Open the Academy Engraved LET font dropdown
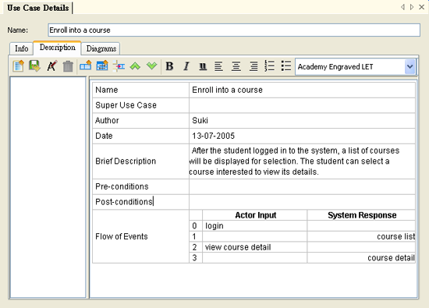This screenshot has height=308, width=429. point(409,66)
